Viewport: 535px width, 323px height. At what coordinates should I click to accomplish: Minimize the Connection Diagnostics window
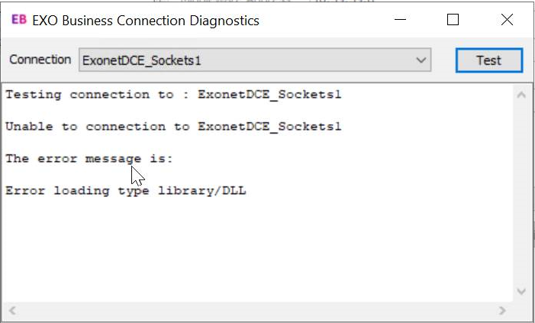(x=398, y=21)
